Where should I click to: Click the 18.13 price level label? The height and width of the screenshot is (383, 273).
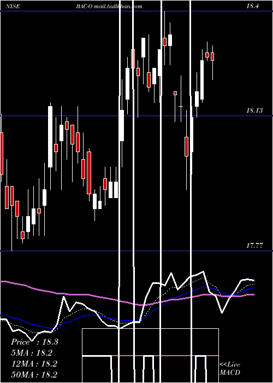tap(254, 111)
